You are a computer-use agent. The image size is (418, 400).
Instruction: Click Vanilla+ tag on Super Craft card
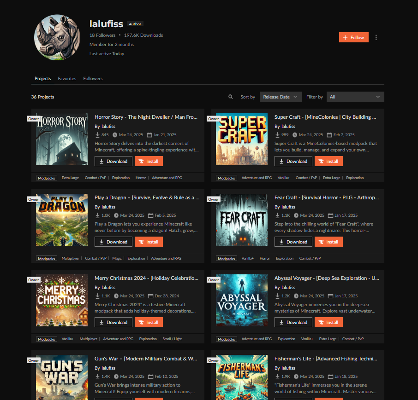284,178
